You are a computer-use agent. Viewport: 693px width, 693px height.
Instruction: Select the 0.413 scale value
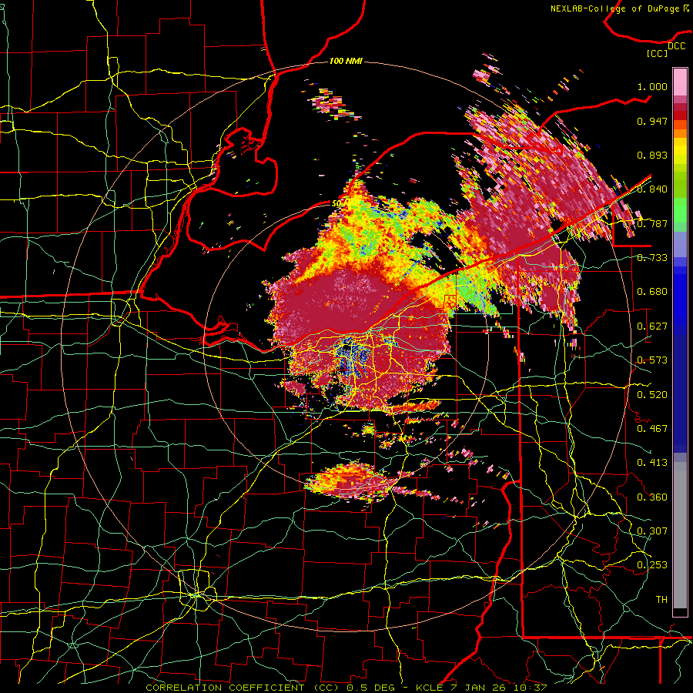tap(652, 463)
